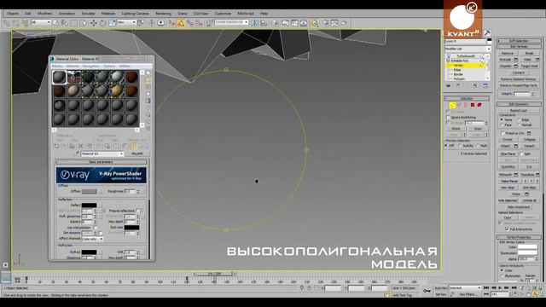Click the Align tool icon
The height and width of the screenshot is (307, 546).
click(264, 23)
